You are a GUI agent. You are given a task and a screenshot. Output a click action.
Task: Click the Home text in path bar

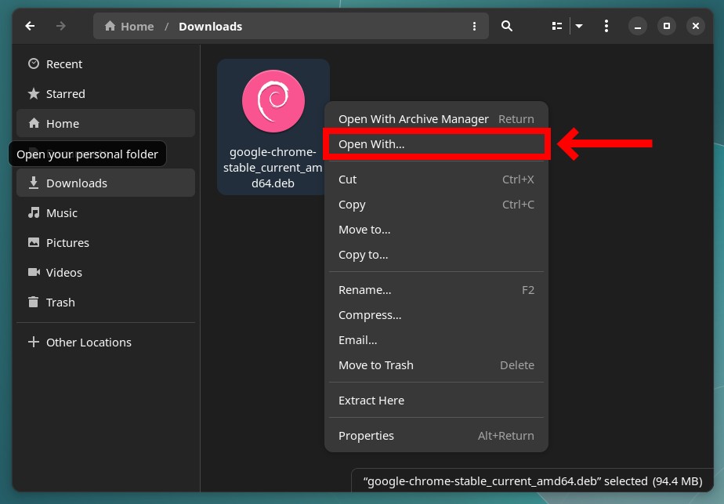[137, 27]
